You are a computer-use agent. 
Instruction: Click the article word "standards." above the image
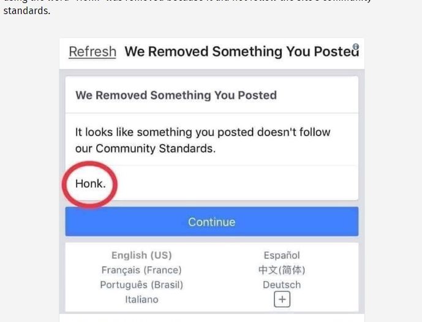26,11
